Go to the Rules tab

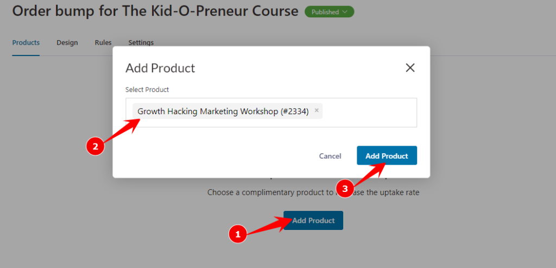[103, 42]
